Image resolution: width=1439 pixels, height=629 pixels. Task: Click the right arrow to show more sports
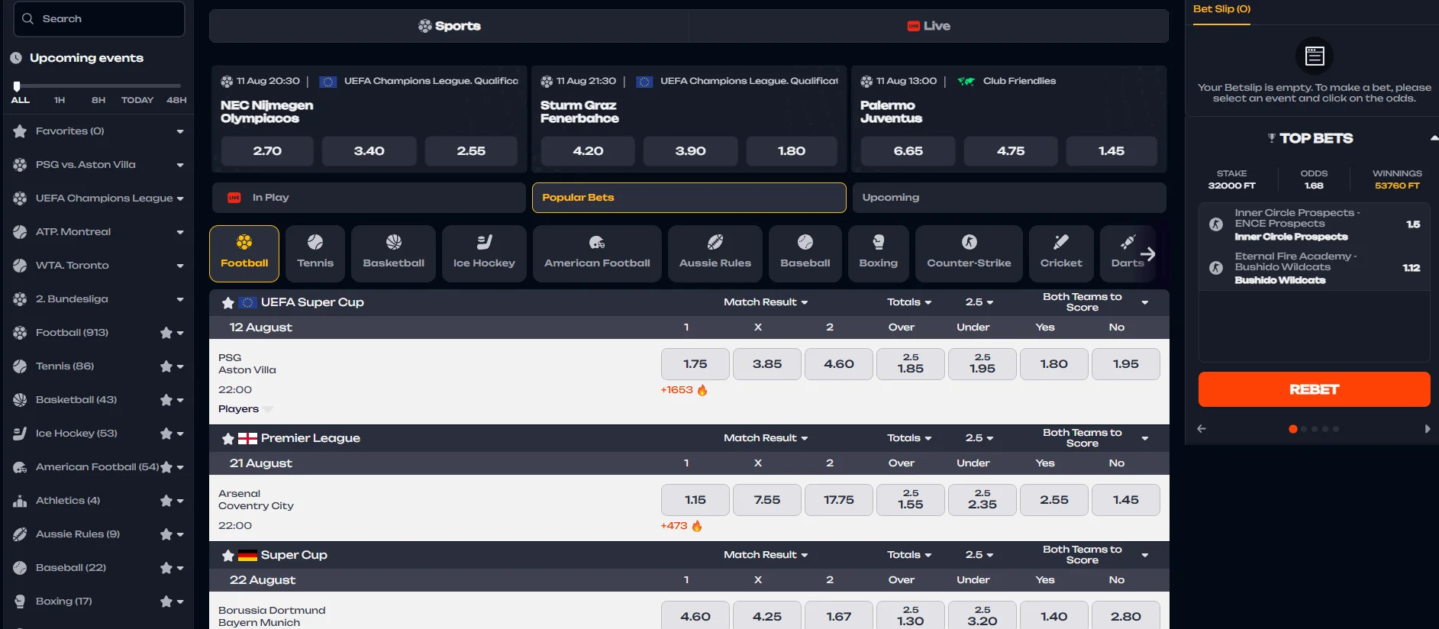tap(1148, 254)
